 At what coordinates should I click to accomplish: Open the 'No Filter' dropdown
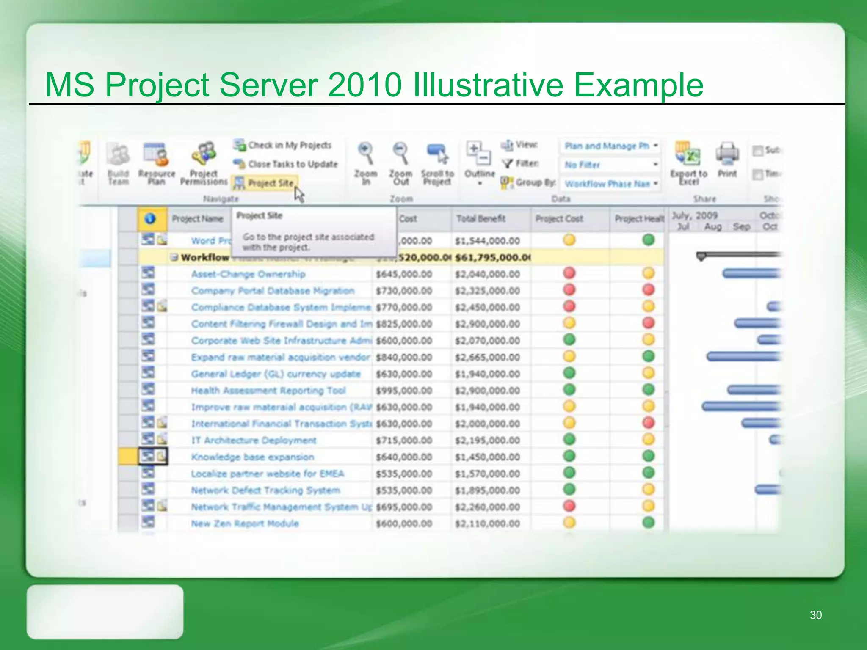611,165
